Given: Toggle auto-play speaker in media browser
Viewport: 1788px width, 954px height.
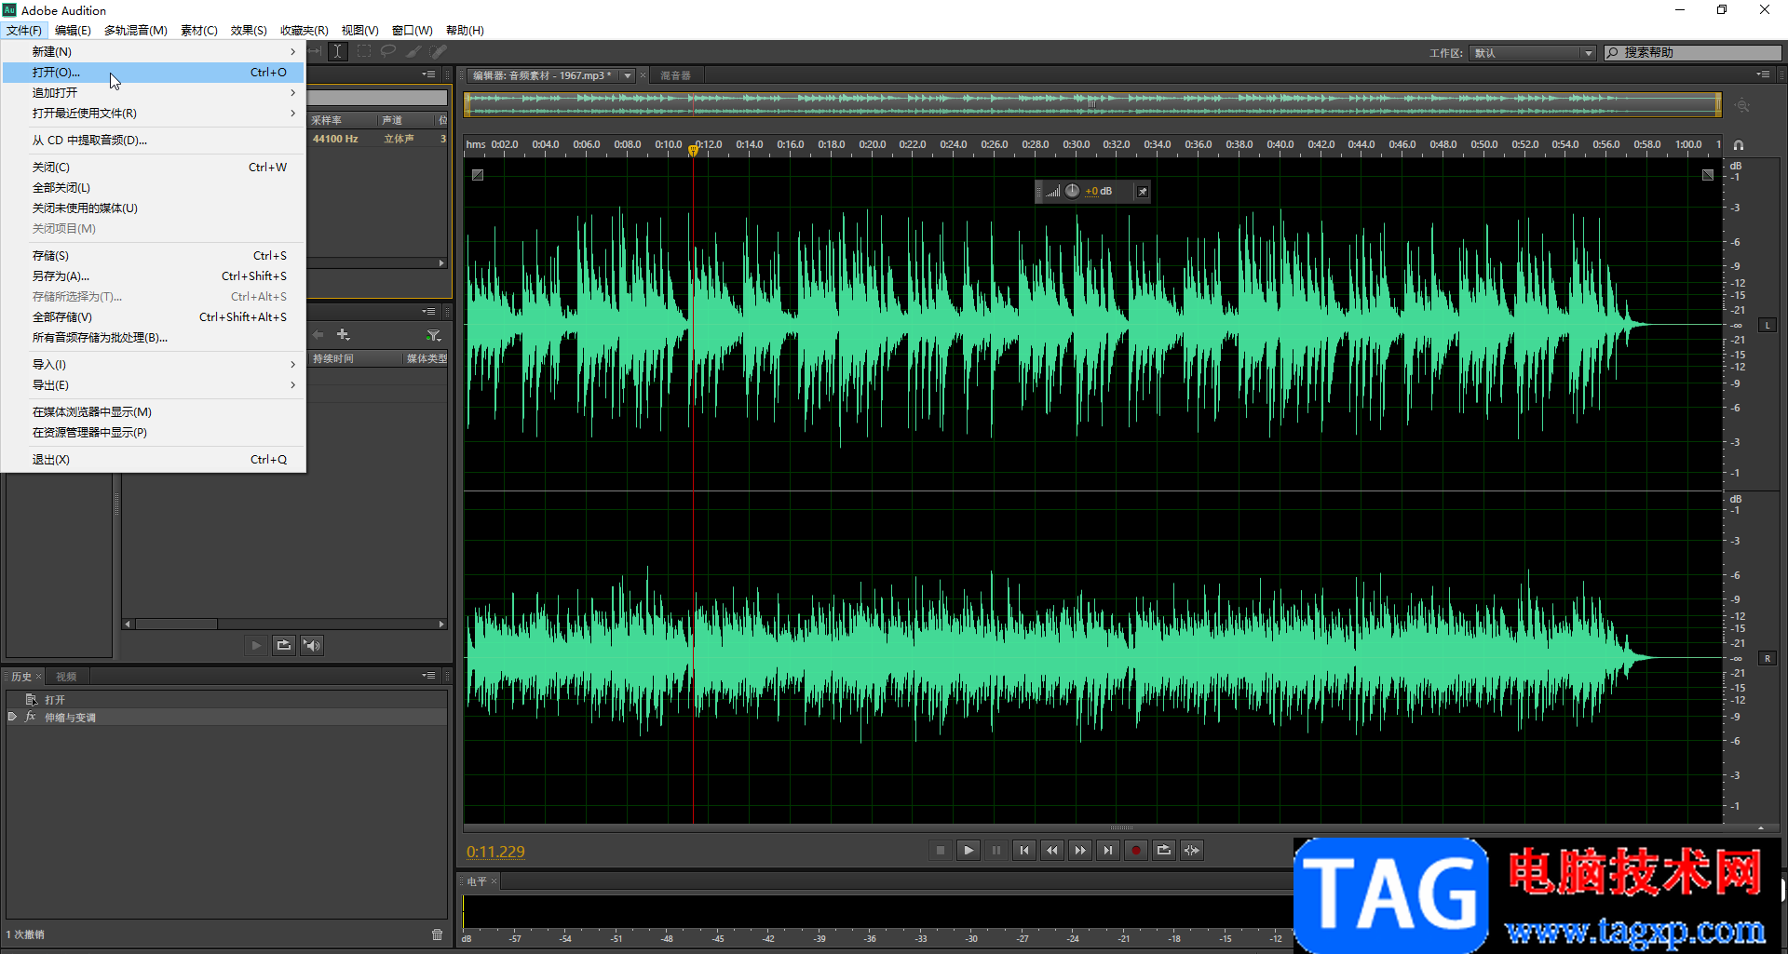Looking at the screenshot, I should (x=312, y=645).
